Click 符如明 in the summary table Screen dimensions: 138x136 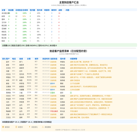pos(4,35)
